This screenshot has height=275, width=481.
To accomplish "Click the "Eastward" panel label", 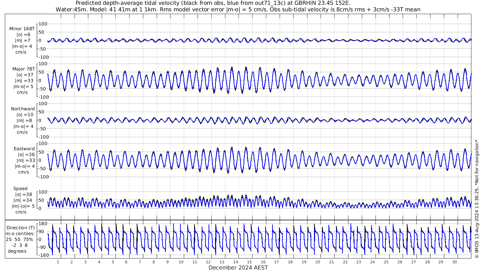I will [x=24, y=149].
